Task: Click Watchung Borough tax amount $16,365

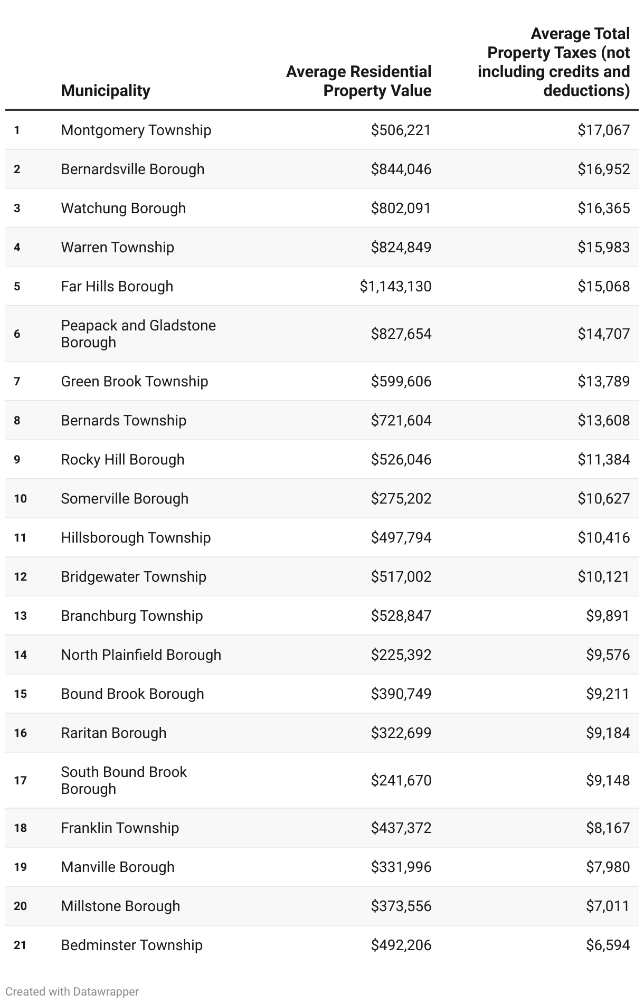Action: (603, 209)
